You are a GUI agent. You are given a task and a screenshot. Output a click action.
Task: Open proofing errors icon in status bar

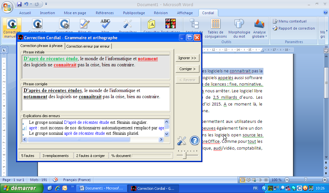55,180
